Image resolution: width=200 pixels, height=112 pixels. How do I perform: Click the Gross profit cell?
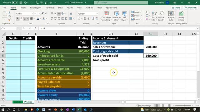[x=111, y=60]
